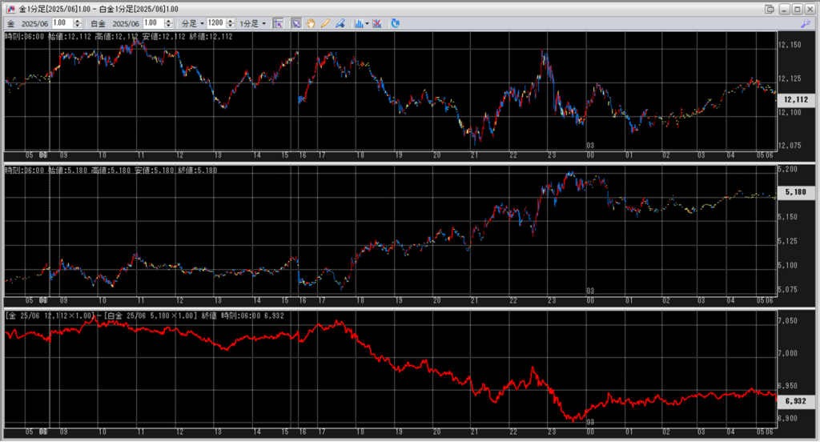The image size is (820, 442).
Task: Open the bar chart indicator icon
Action: point(359,23)
